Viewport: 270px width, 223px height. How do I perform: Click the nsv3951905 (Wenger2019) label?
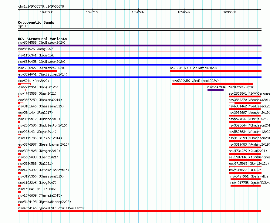click(x=39, y=151)
